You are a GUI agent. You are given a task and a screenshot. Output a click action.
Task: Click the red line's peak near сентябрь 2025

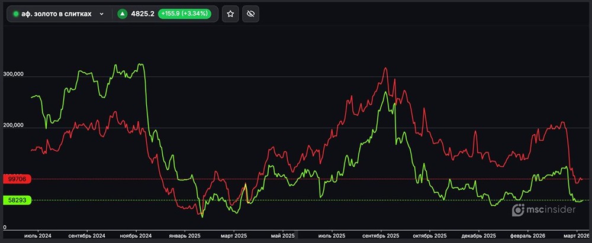pyautogui.click(x=385, y=69)
